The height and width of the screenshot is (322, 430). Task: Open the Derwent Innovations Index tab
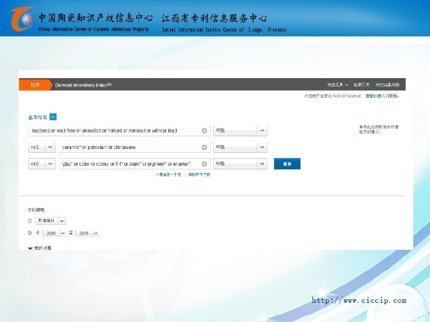click(x=84, y=85)
